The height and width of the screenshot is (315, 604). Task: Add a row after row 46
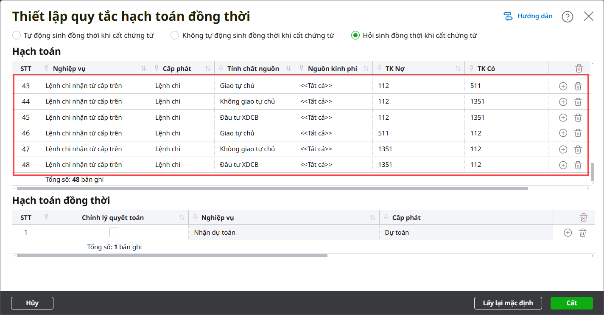(563, 133)
